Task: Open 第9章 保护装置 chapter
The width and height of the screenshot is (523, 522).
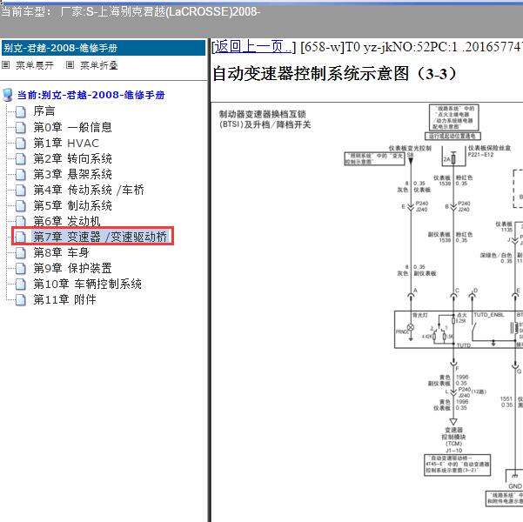Action: [72, 268]
